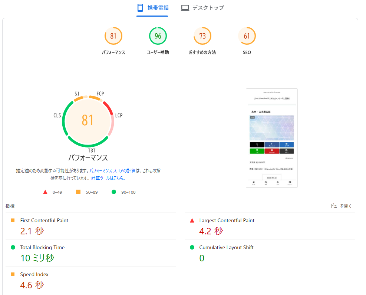
Task: Open the ユーザー補助 score gauge showing 96
Action: pos(158,36)
